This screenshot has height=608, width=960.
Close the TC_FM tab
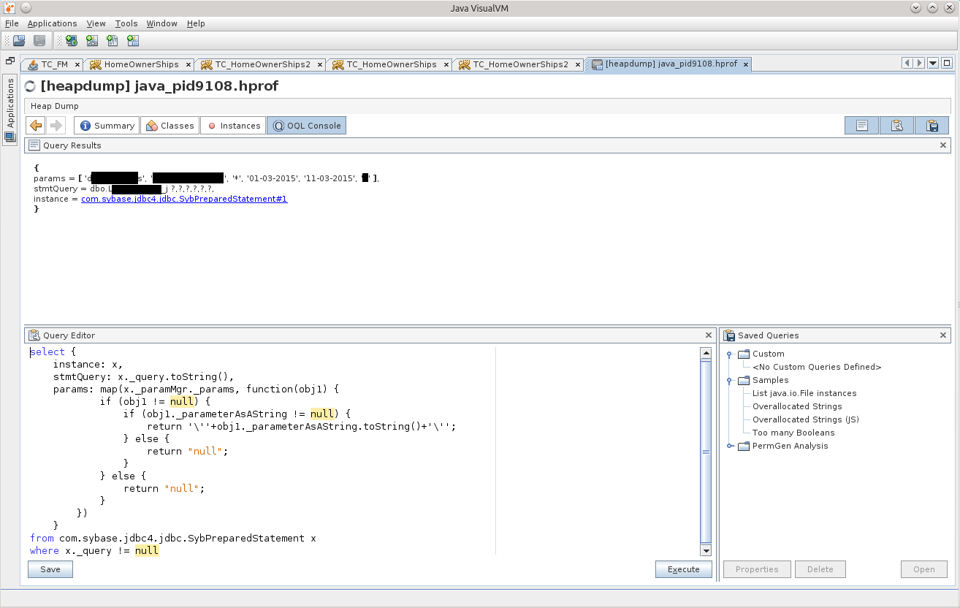point(76,64)
